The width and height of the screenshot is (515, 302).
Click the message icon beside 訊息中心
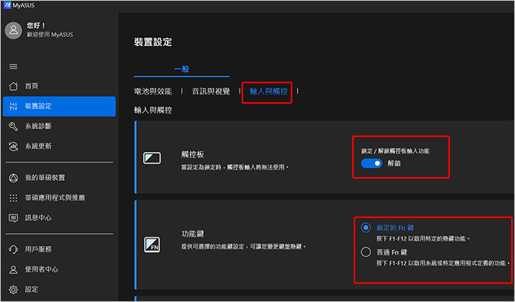point(13,218)
